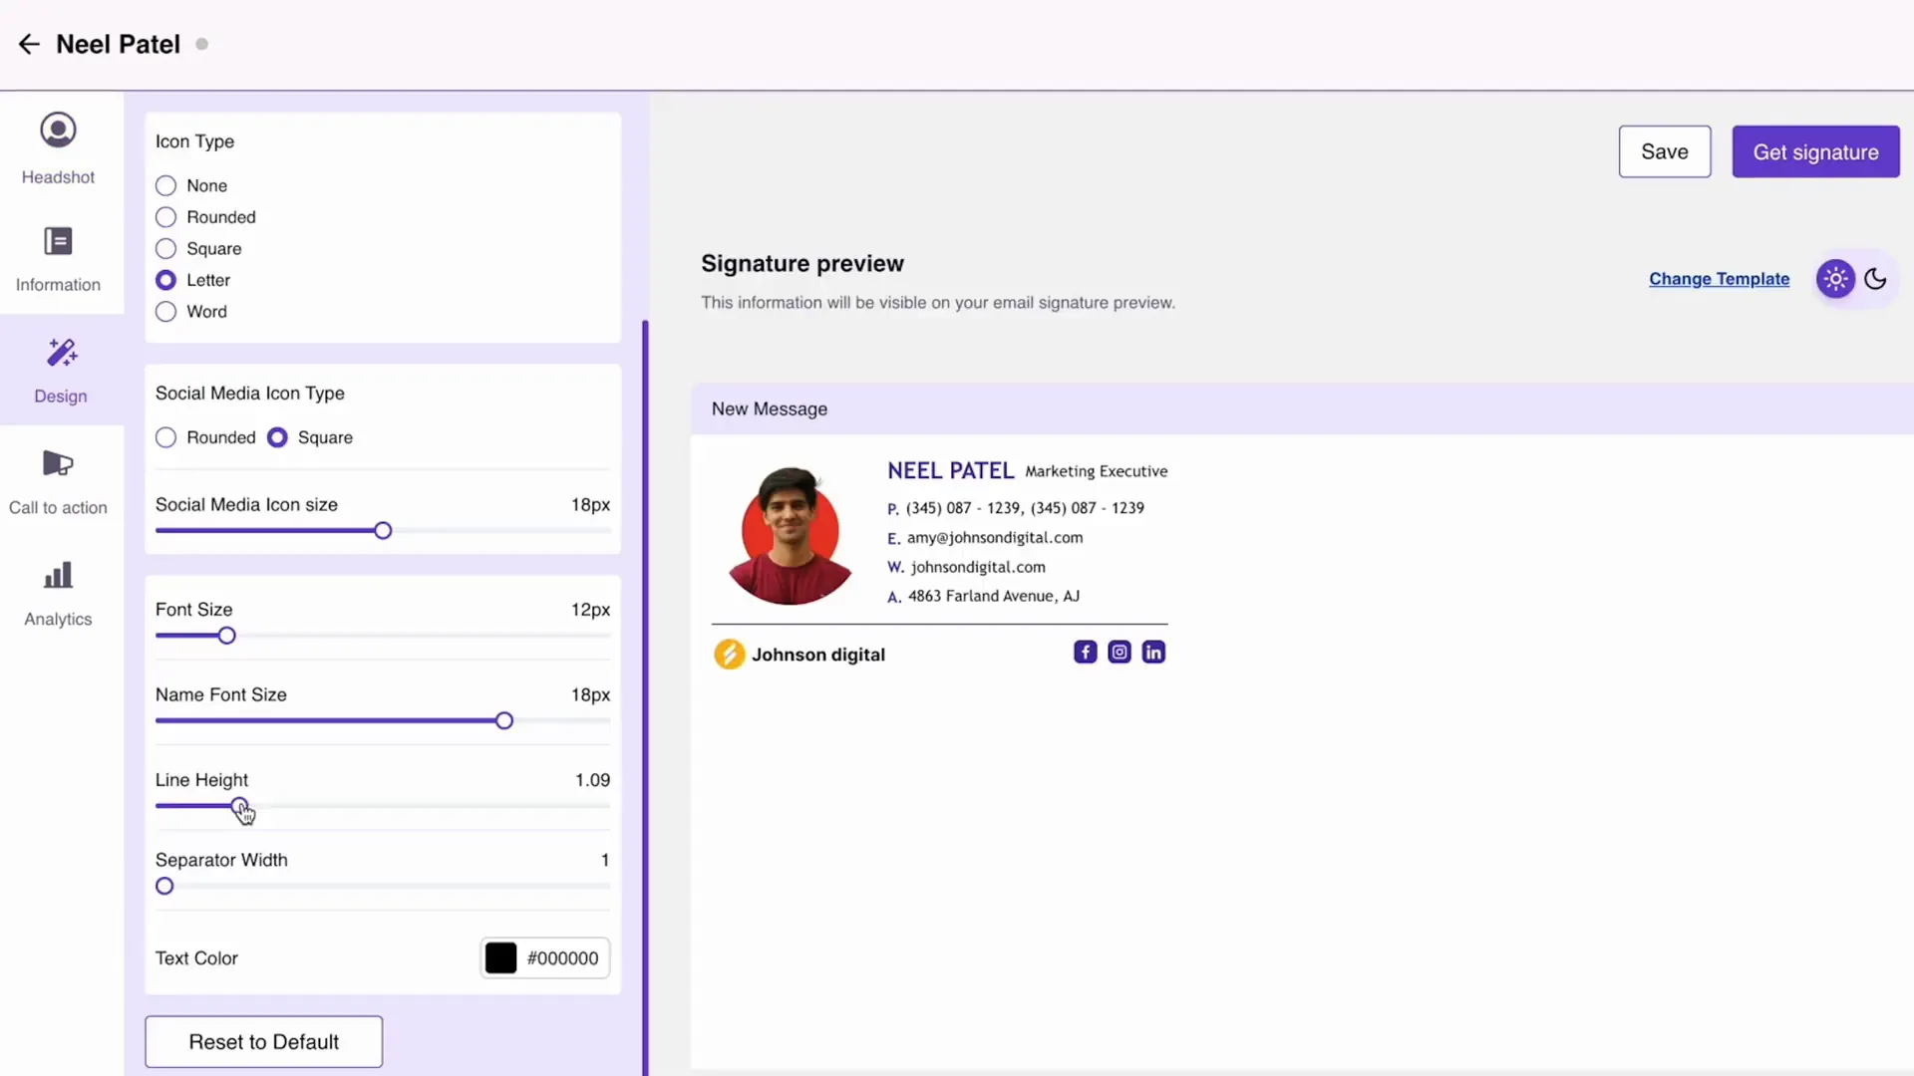Drag the Font Size slider
This screenshot has width=1914, height=1076.
224,636
